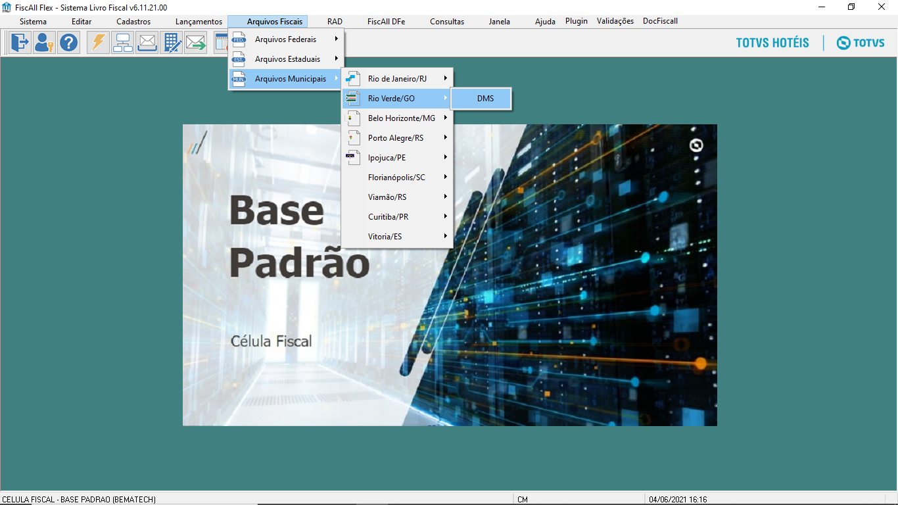The image size is (898, 505).
Task: Click the EST icon beside Arquivos Estaduais
Action: 239,59
